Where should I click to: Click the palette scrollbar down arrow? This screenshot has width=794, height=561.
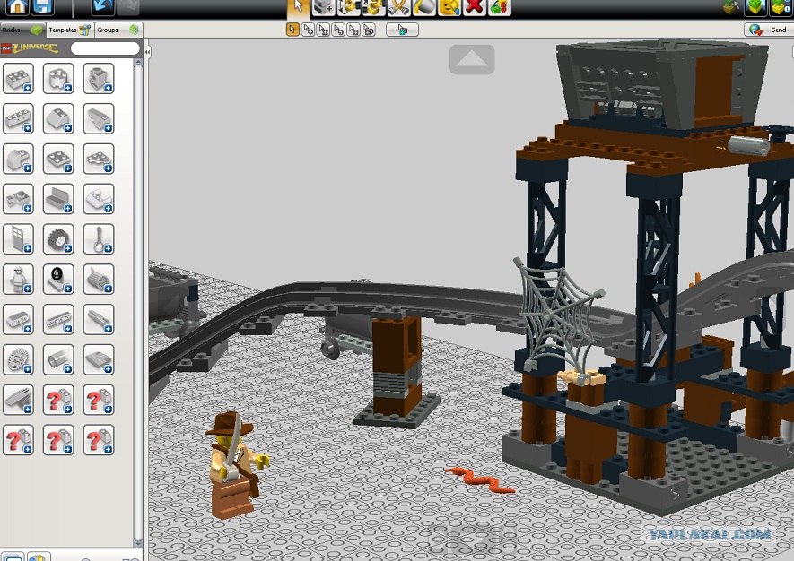click(138, 543)
